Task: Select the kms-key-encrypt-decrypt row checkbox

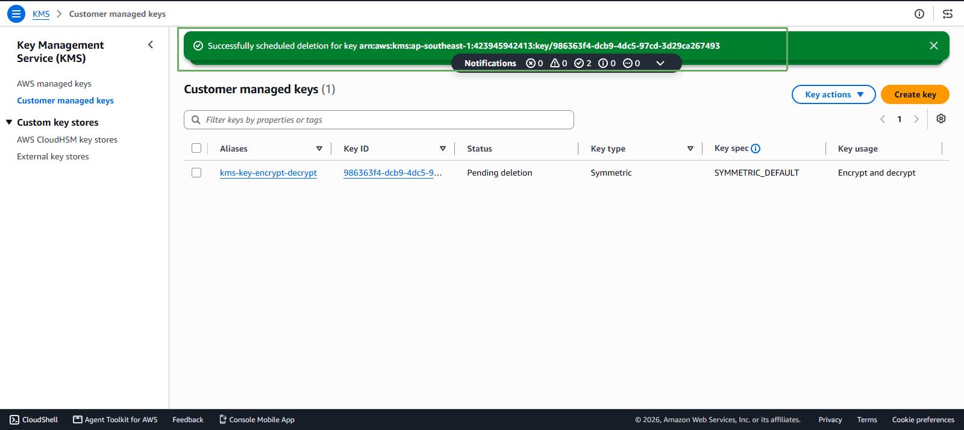Action: pyautogui.click(x=196, y=173)
